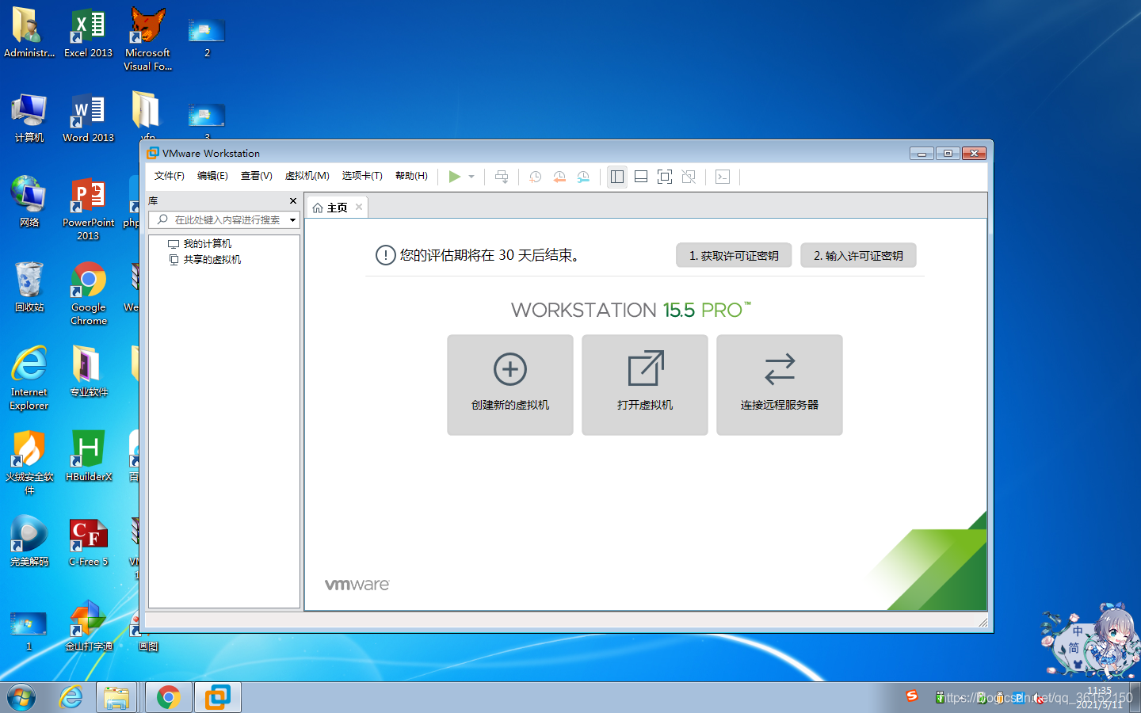1141x713 pixels.
Task: Select the 火绒安全软件 desktop icon
Action: click(29, 463)
